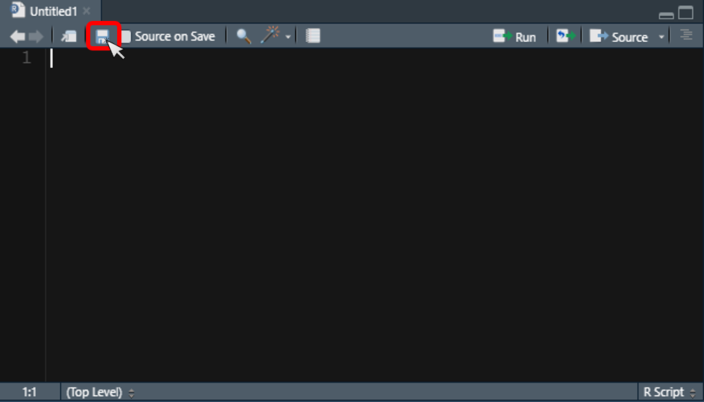Close the Untitled1 tab
The width and height of the screenshot is (704, 402).
pos(87,12)
